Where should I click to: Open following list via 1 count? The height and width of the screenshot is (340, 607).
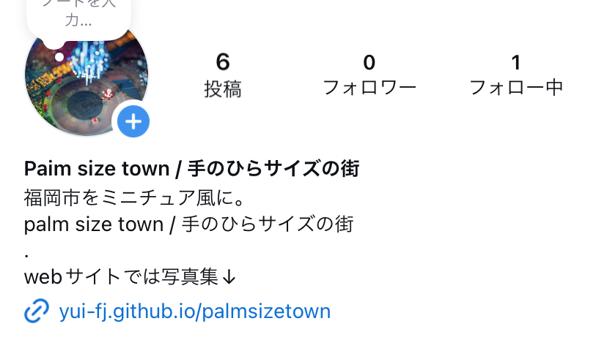(x=515, y=63)
